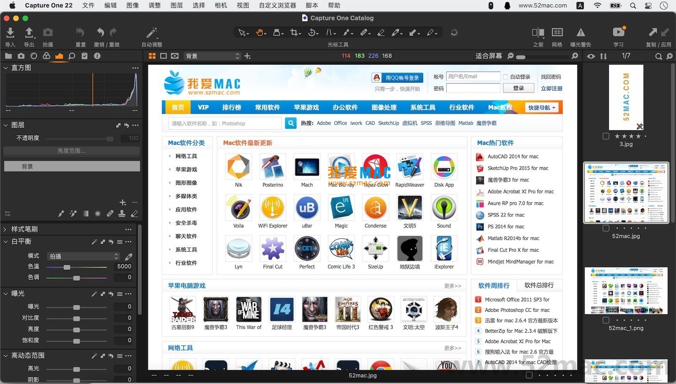Screen dimensions: 676x384
Task: Click the 亮度范围... button
Action: pos(71,151)
